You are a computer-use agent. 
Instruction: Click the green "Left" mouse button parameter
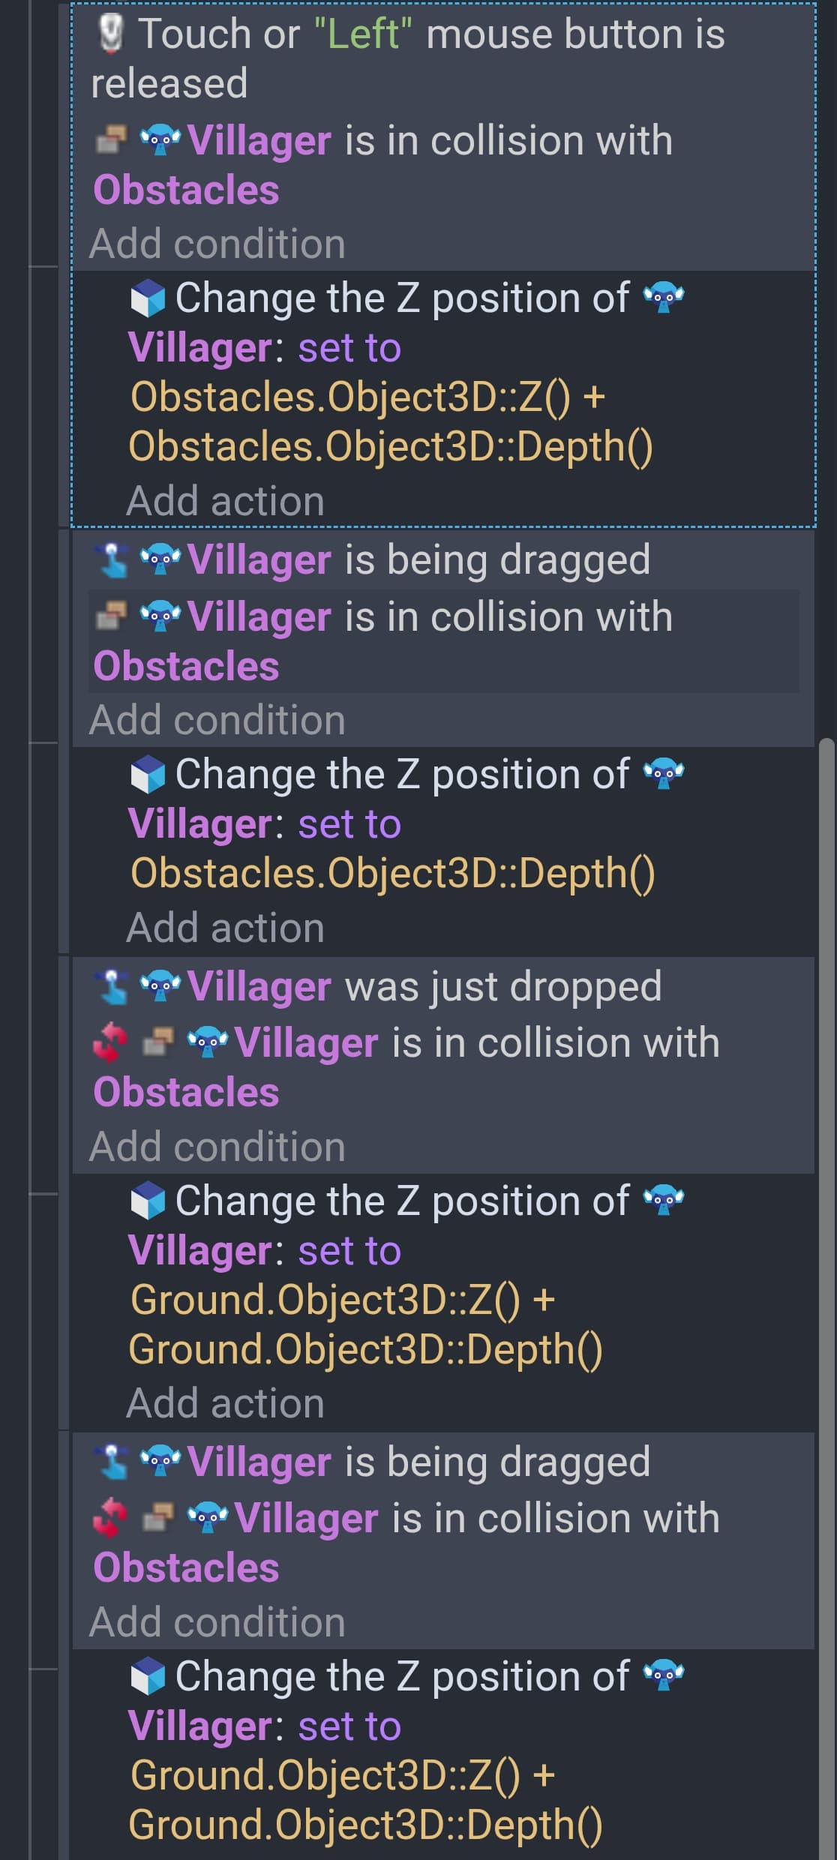364,34
